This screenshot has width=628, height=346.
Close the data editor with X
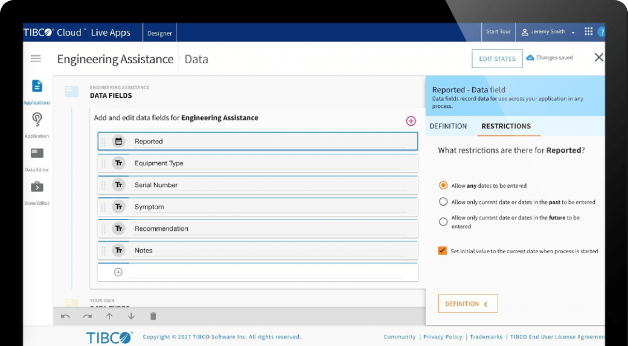tap(599, 57)
